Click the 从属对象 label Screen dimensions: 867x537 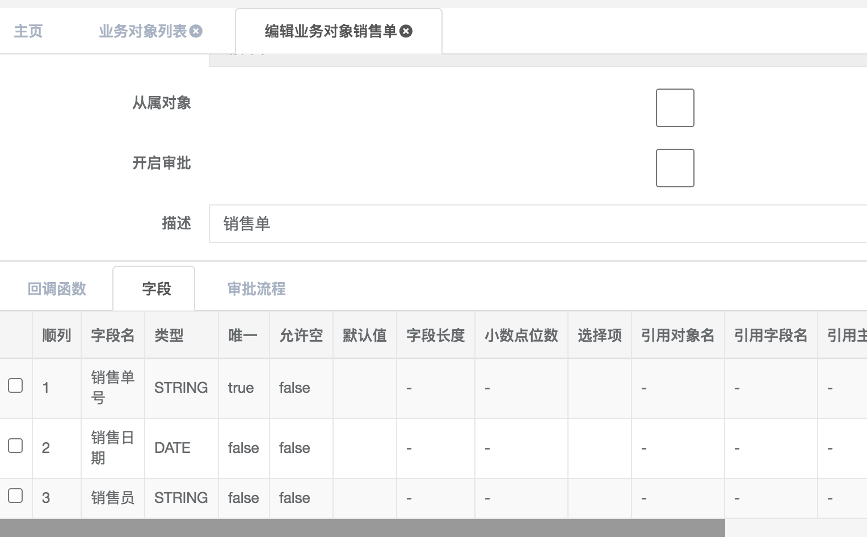point(162,103)
